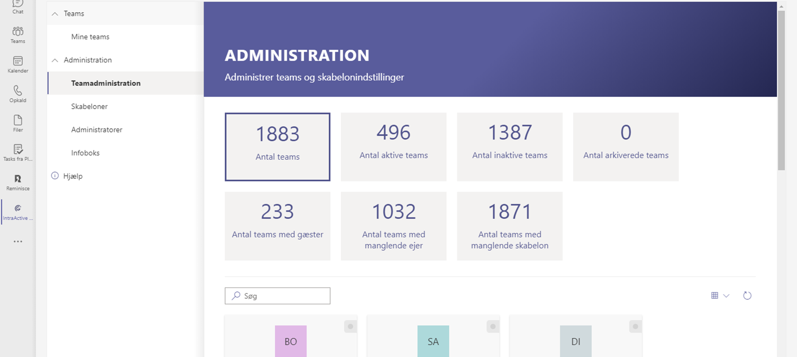Image resolution: width=797 pixels, height=357 pixels.
Task: Collapse the Administration section chevron
Action: [55, 60]
